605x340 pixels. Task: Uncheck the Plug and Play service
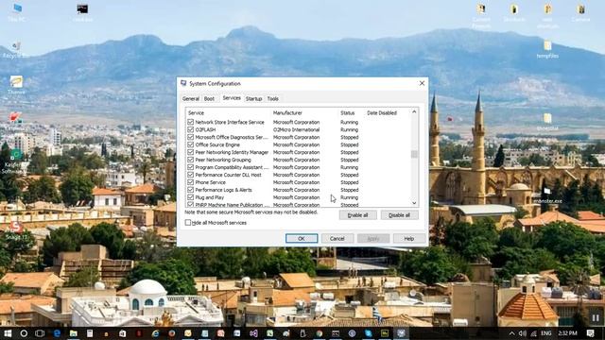click(190, 197)
